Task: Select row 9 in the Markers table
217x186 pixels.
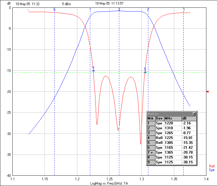Action: click(x=172, y=162)
